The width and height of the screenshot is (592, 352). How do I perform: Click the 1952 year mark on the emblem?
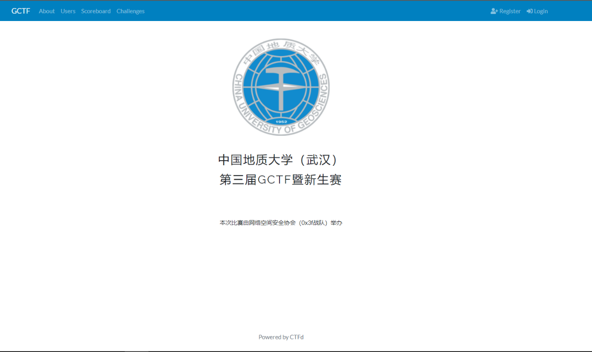tap(281, 121)
